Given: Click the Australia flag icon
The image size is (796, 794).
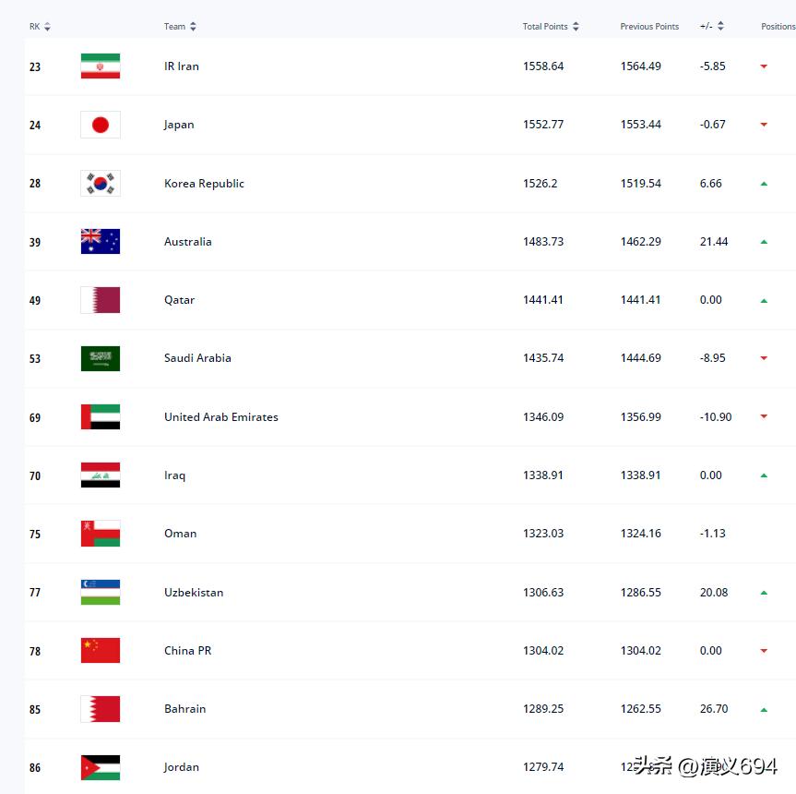Looking at the screenshot, I should (100, 241).
